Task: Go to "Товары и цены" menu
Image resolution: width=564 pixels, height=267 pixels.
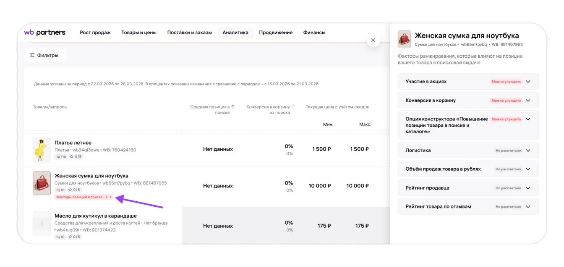Action: 139,33
